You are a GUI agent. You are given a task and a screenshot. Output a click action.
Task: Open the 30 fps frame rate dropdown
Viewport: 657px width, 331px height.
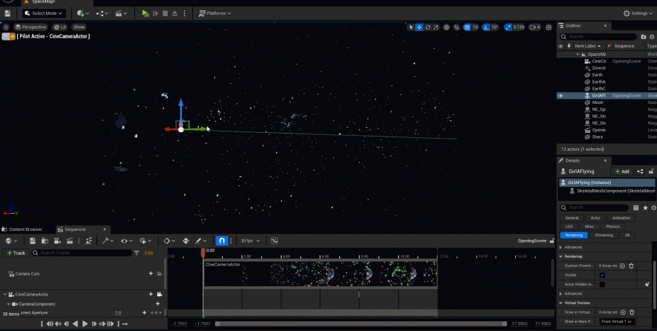pyautogui.click(x=250, y=241)
